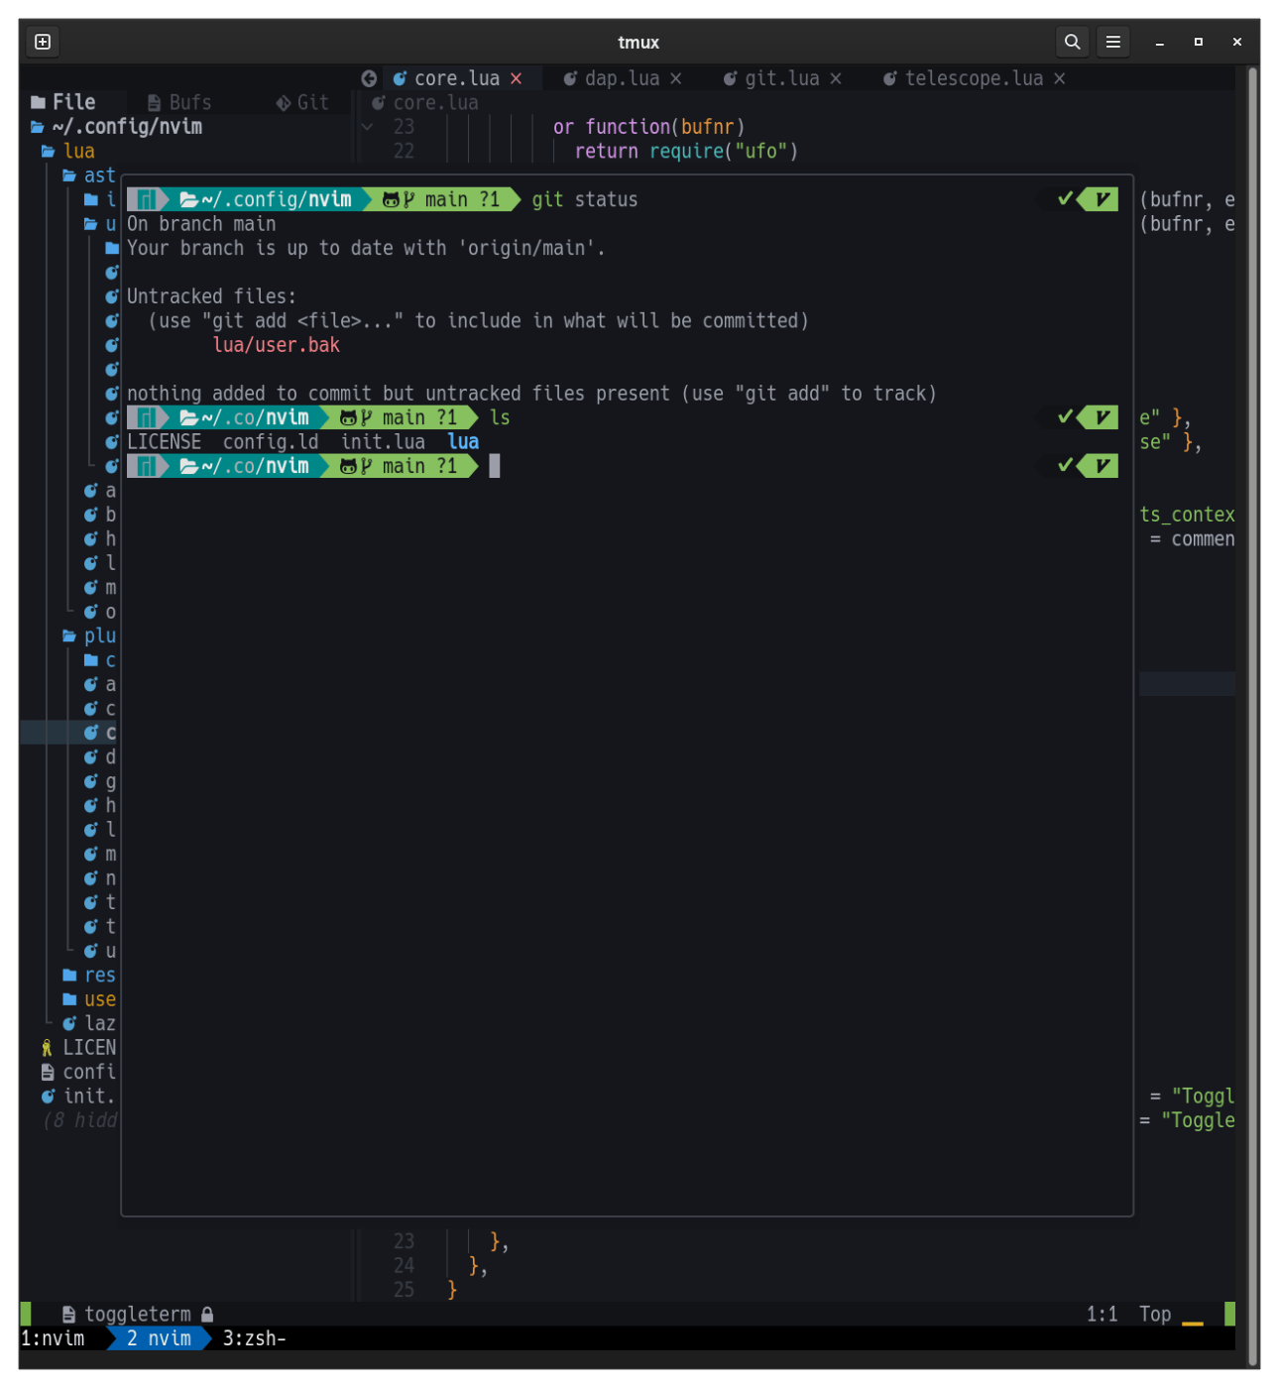This screenshot has width=1279, height=1388.
Task: Open the init. lua file in tree
Action: click(78, 1097)
